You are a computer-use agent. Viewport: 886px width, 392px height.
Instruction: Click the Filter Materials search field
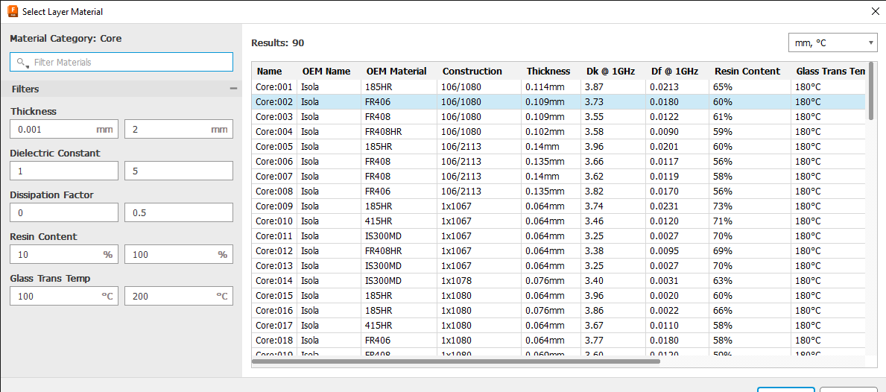point(121,62)
